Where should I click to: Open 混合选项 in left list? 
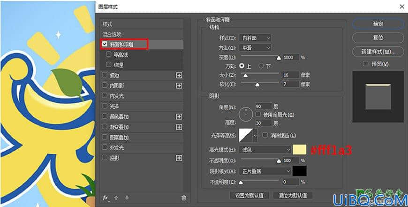pyautogui.click(x=142, y=34)
